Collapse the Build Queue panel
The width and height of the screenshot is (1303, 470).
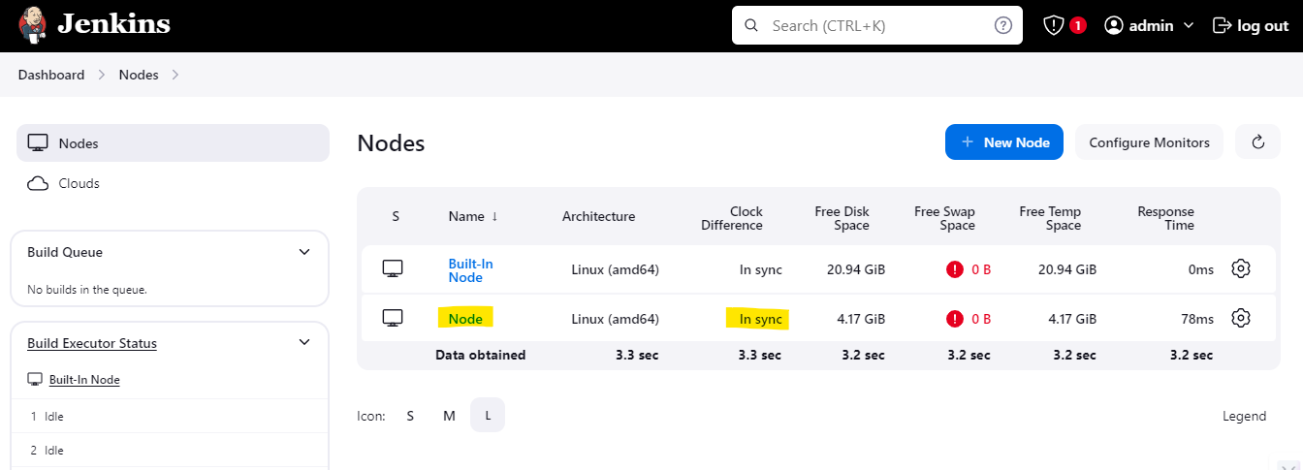tap(304, 252)
